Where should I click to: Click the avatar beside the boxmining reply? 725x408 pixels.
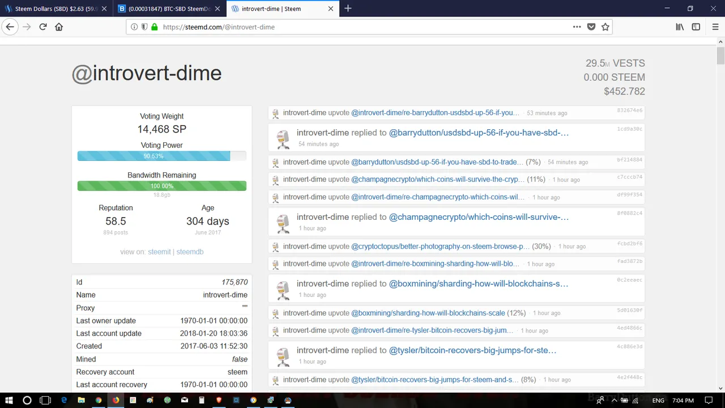[283, 289]
